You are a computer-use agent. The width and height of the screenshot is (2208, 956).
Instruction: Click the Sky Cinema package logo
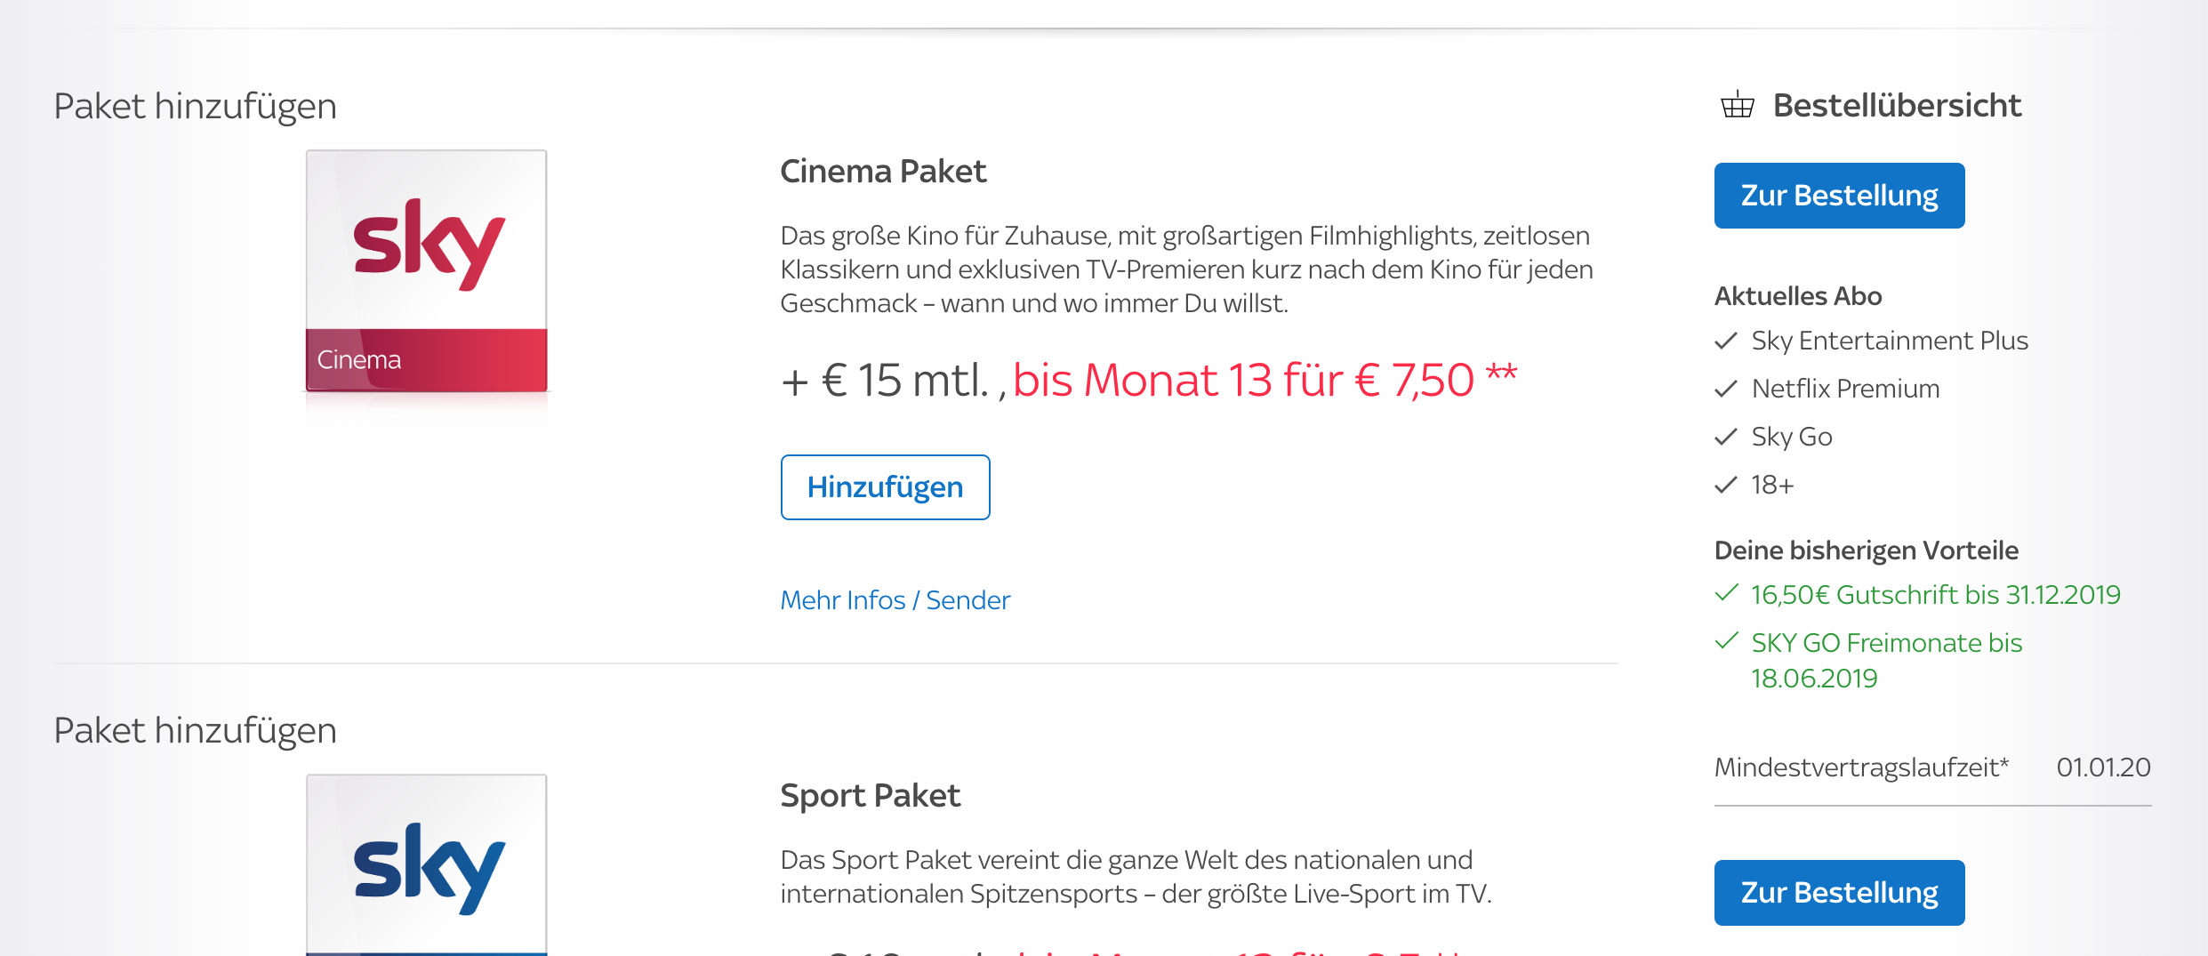[427, 271]
